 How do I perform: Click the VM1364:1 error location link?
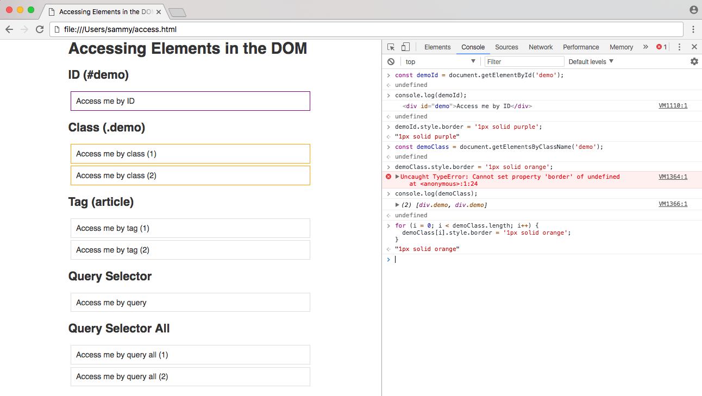click(x=673, y=176)
